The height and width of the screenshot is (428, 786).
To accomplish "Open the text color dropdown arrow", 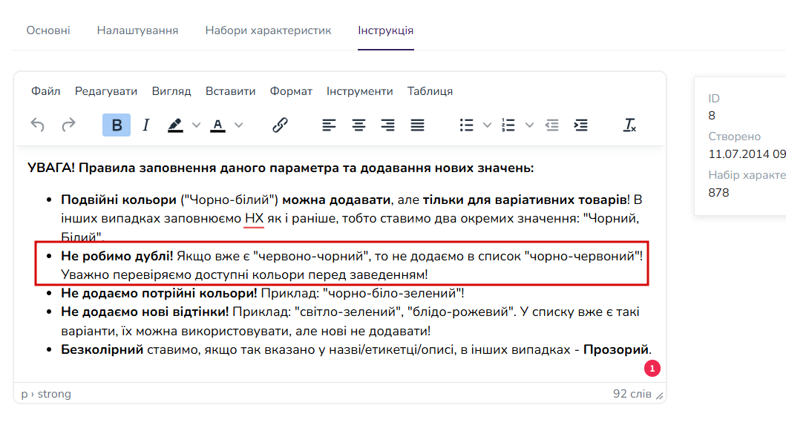I will [x=238, y=125].
